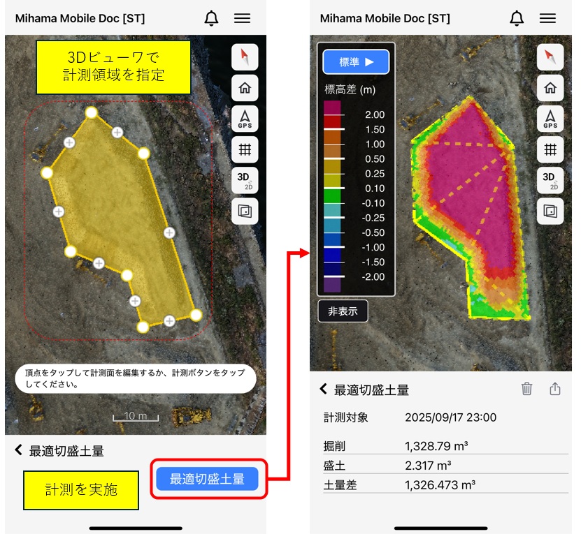Share the result using the export icon
The image size is (581, 534).
(x=555, y=389)
